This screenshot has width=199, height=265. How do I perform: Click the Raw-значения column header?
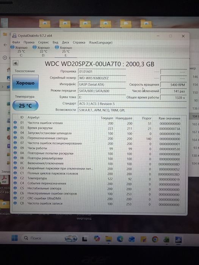[169, 118]
